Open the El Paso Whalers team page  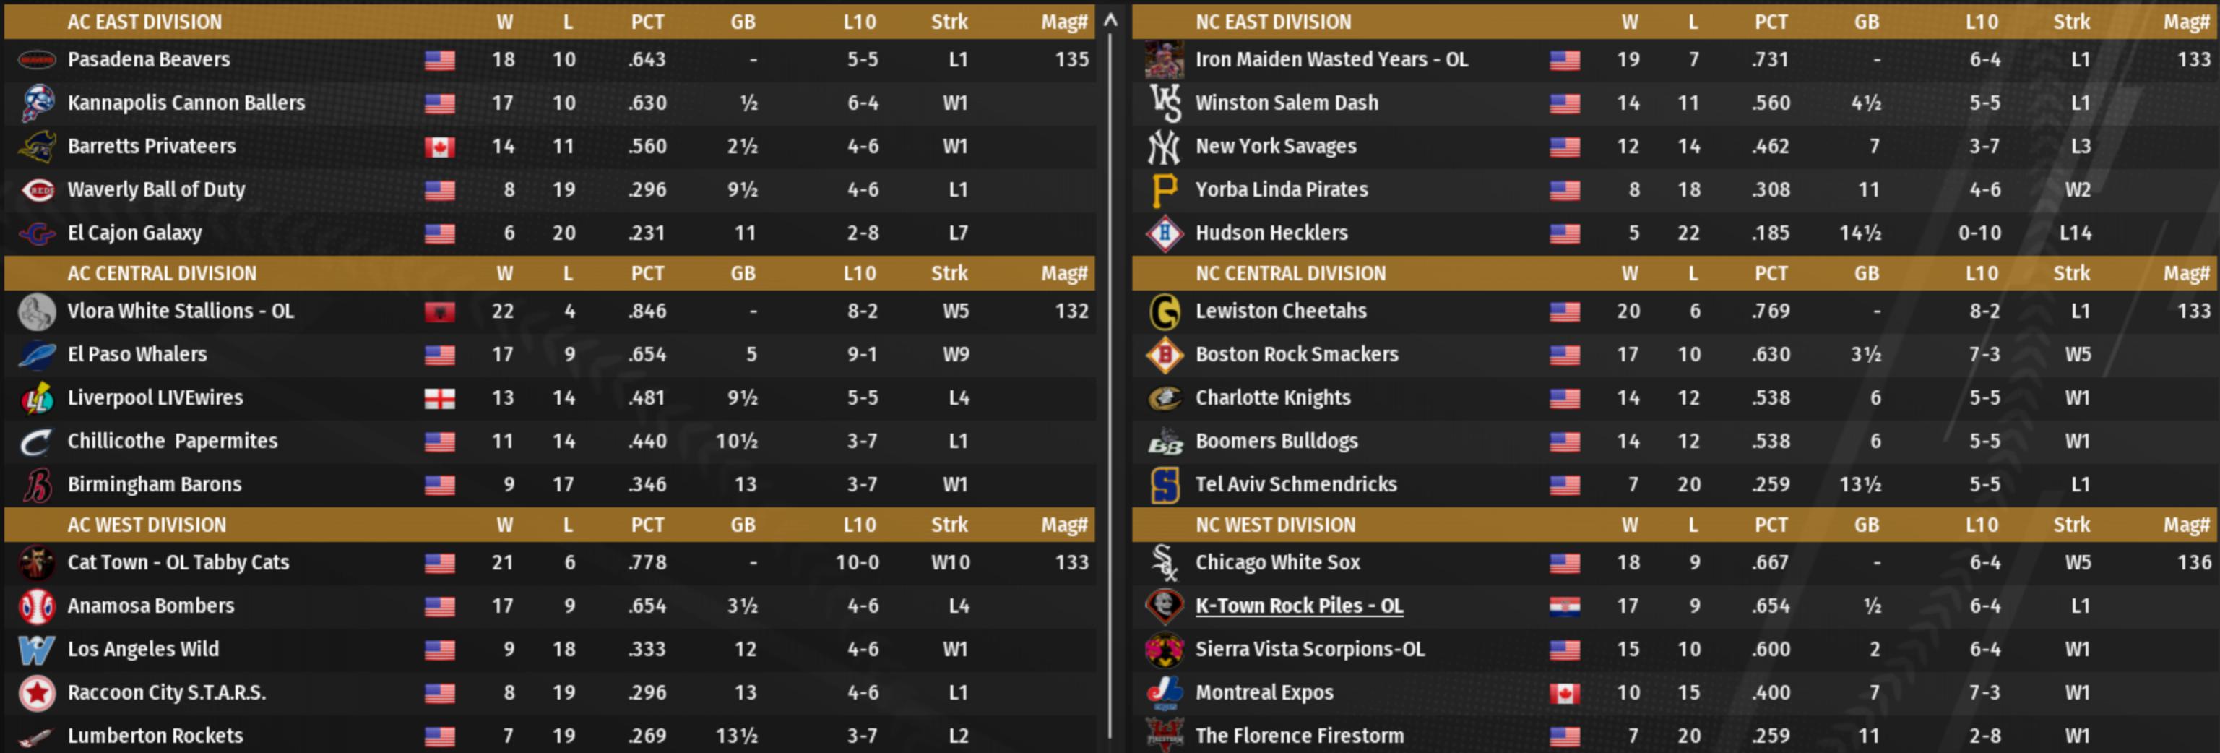(x=137, y=353)
